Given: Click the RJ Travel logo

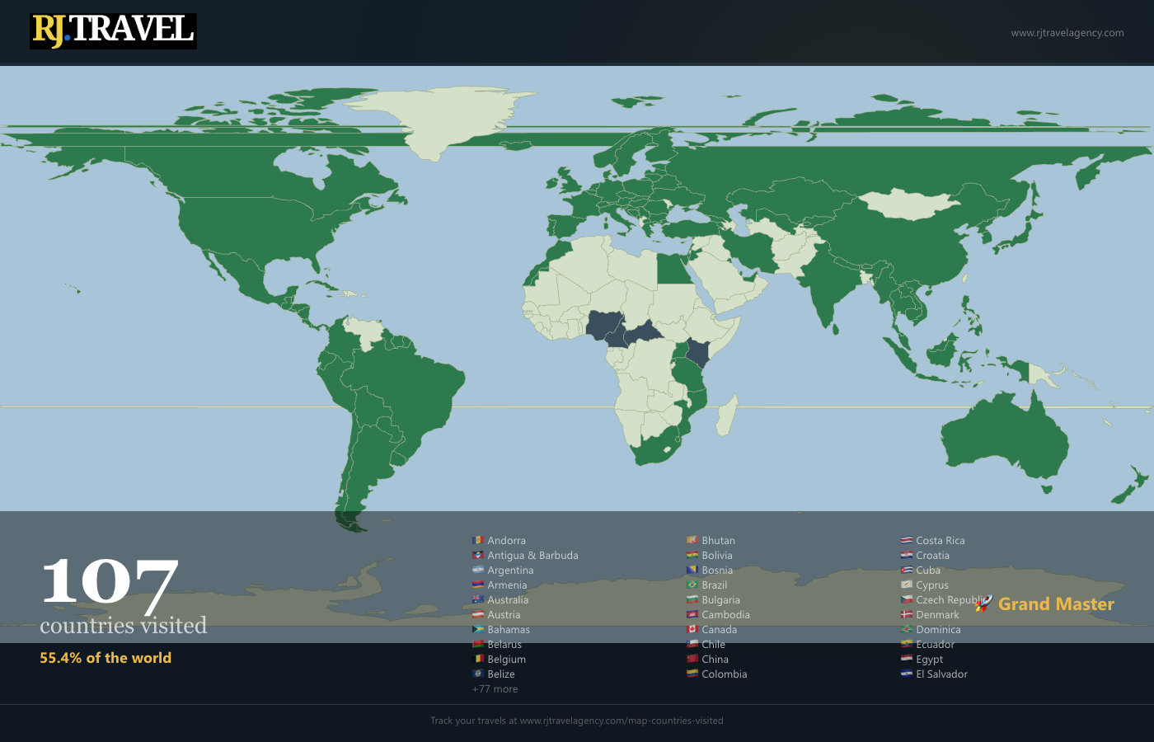Looking at the screenshot, I should click(113, 31).
